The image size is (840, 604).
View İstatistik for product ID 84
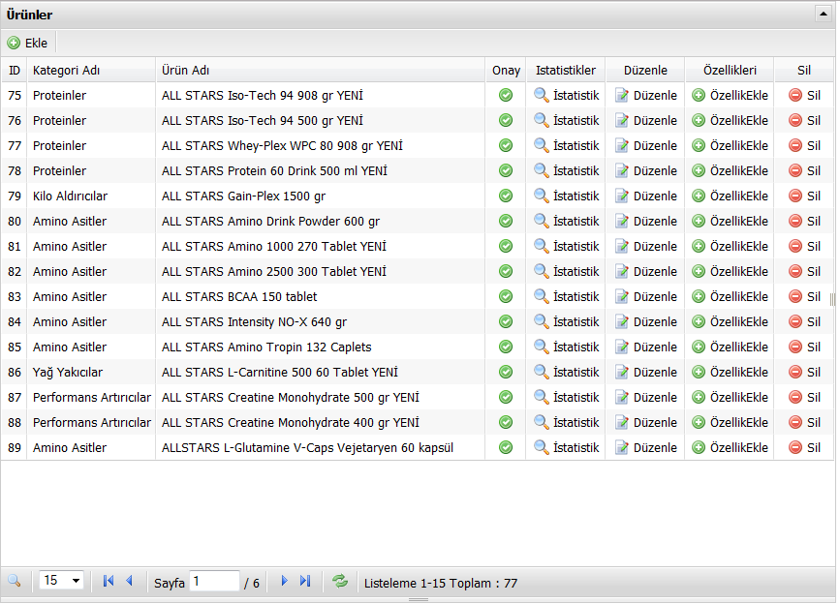click(566, 321)
